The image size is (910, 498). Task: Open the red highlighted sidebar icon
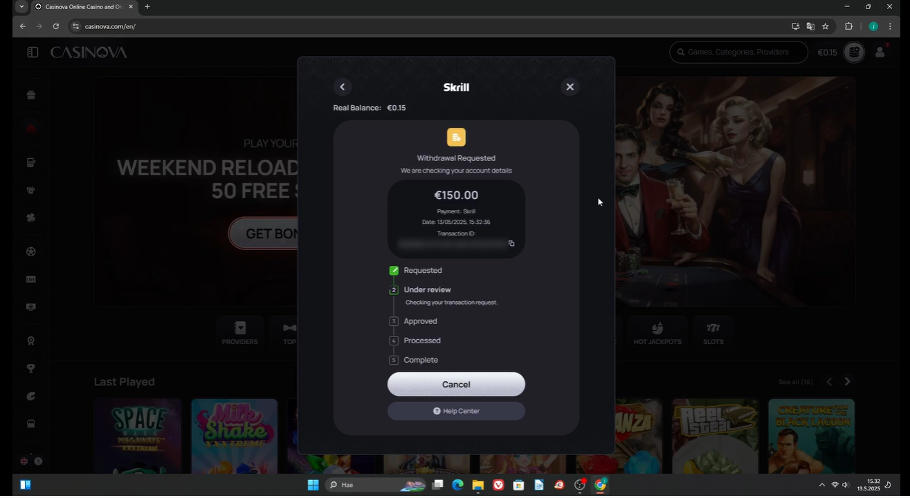pyautogui.click(x=31, y=128)
